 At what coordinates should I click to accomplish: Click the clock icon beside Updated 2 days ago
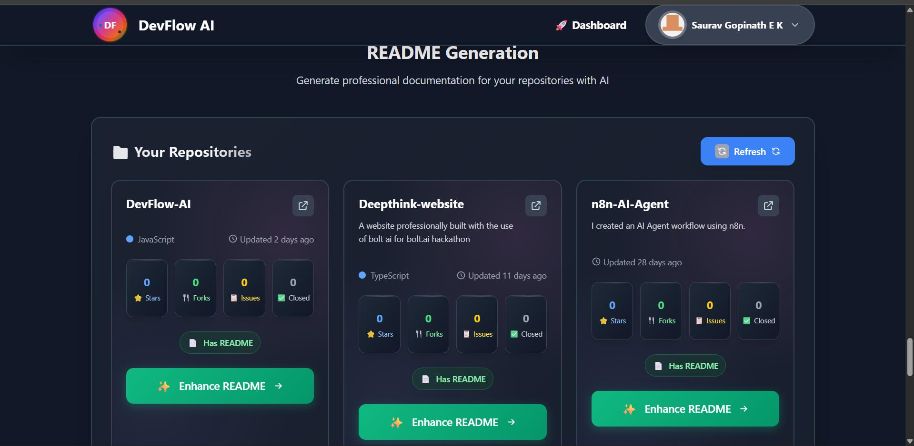pos(233,239)
